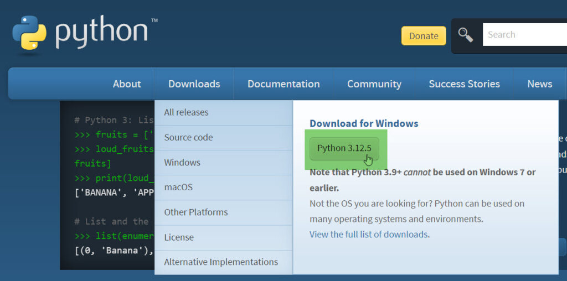Screen dimensions: 567x281
Task: Click the ">>> fruits = ['" code line
Action: [114, 135]
